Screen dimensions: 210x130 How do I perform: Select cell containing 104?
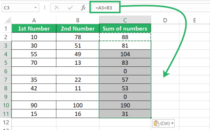(x=125, y=54)
